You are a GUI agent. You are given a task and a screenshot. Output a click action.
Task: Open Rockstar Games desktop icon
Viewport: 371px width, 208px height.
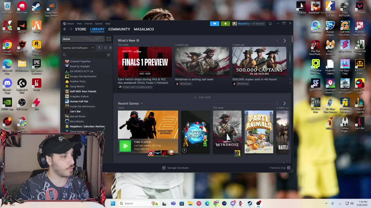coord(37,48)
